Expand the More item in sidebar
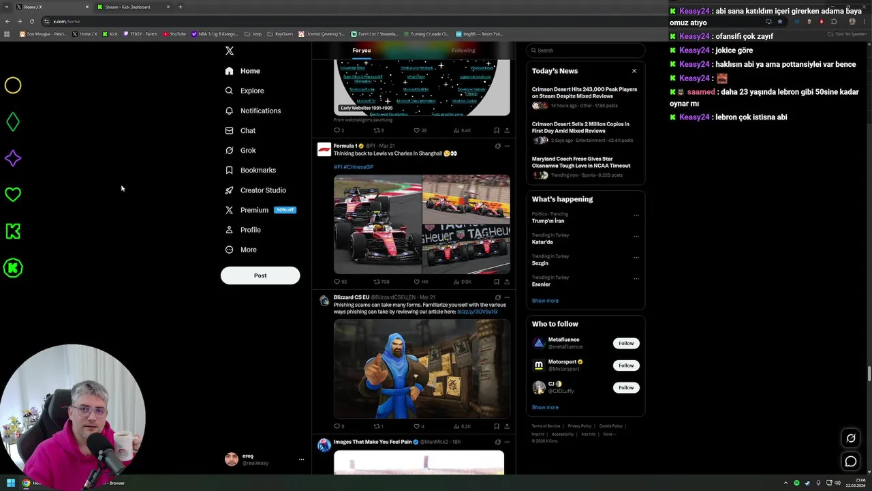Image resolution: width=872 pixels, height=491 pixels. pos(241,250)
